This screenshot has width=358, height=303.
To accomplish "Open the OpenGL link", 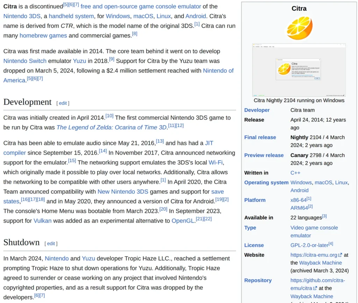I will click(182, 221).
